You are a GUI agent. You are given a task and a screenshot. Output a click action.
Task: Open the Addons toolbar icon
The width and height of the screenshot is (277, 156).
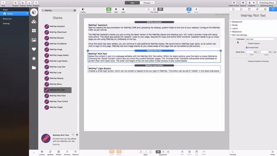pos(243,3)
